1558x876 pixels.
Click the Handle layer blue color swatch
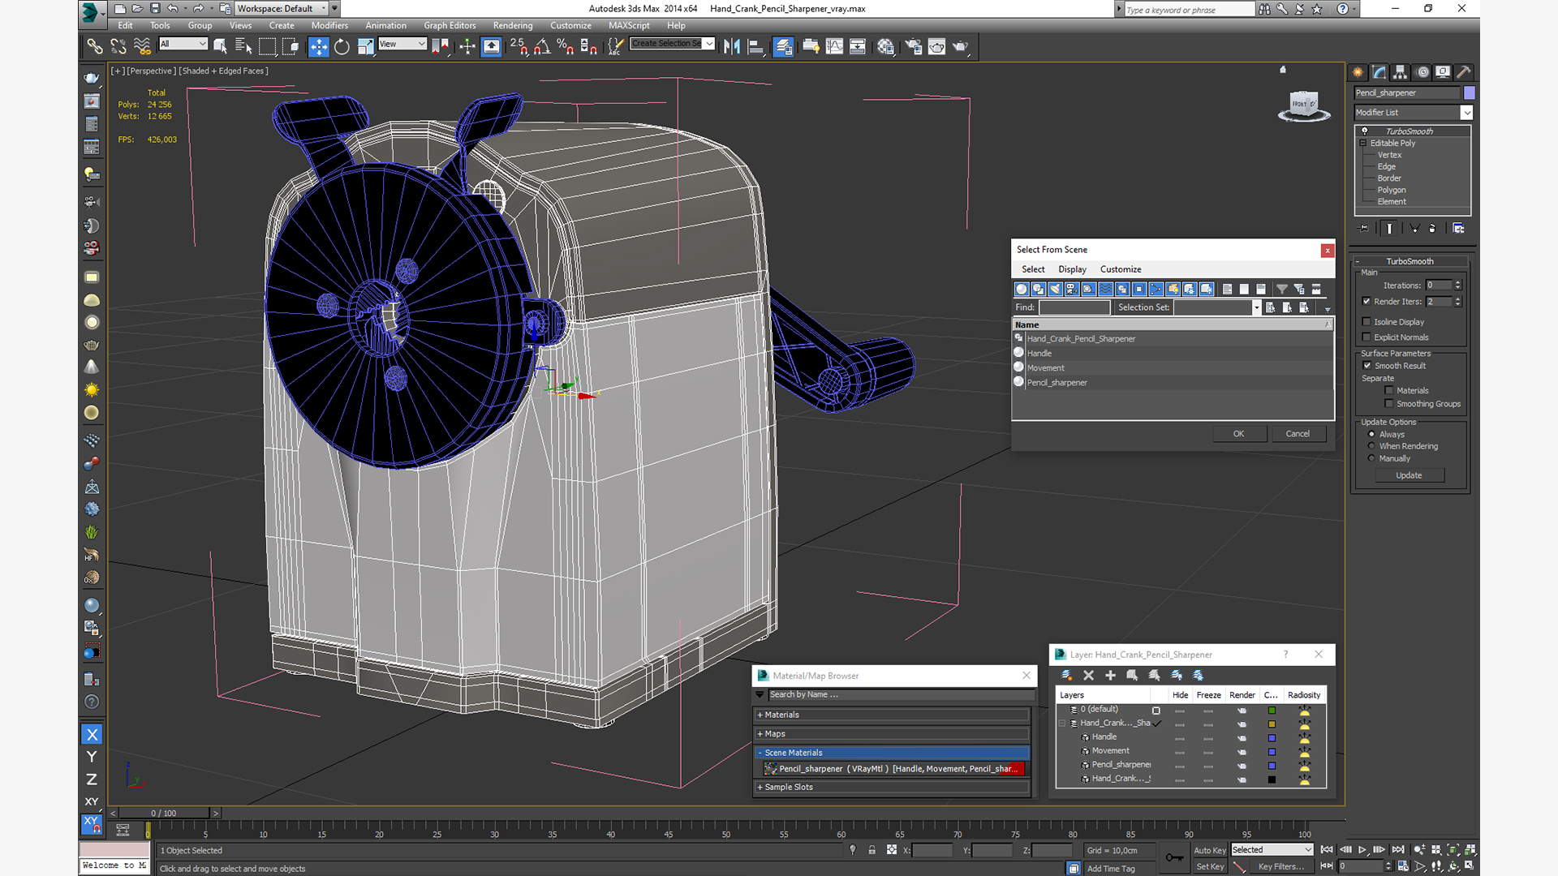1272,738
